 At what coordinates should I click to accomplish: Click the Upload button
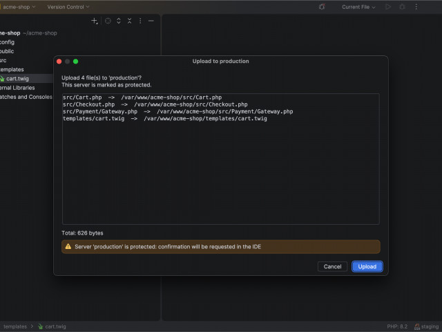coord(367,266)
